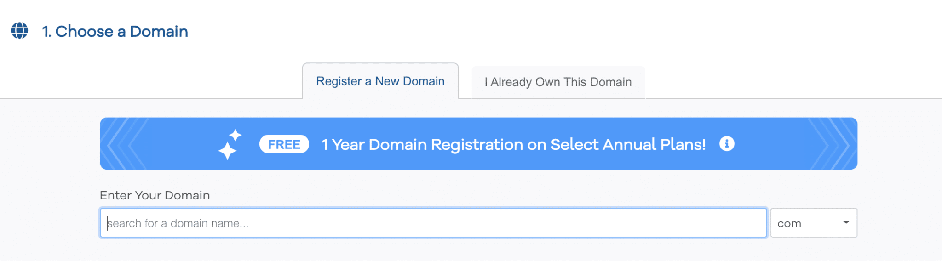The image size is (942, 261).
Task: Switch to the Register a New Domain tab
Action: (380, 81)
